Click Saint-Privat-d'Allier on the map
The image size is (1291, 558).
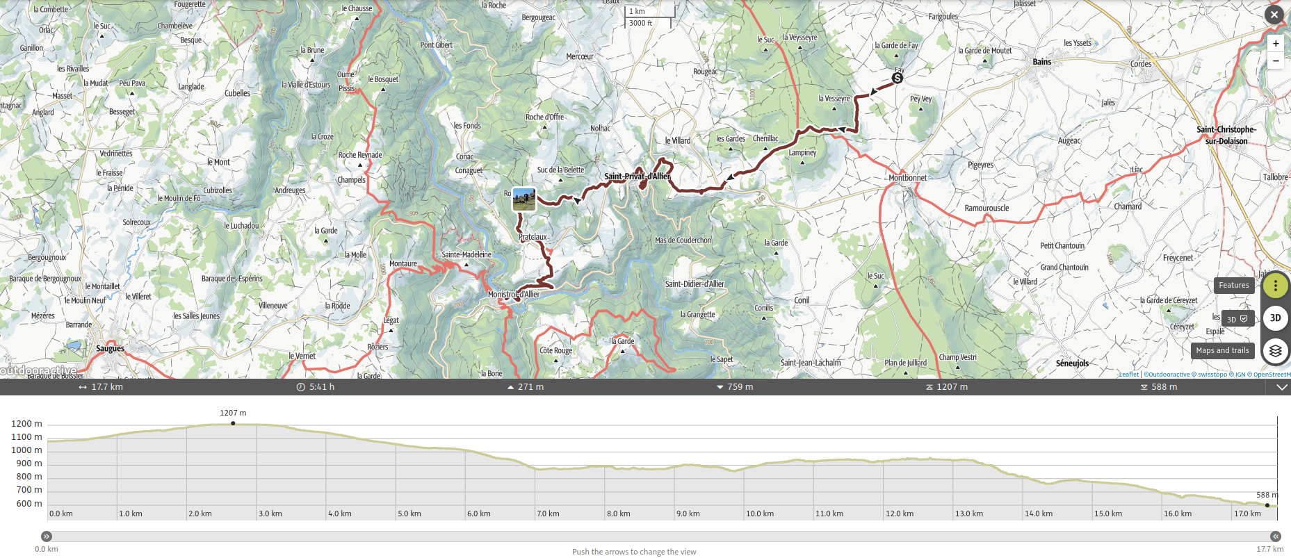637,177
